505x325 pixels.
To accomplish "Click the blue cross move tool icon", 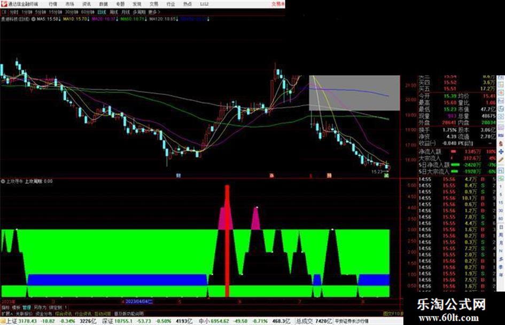I will coord(501,152).
